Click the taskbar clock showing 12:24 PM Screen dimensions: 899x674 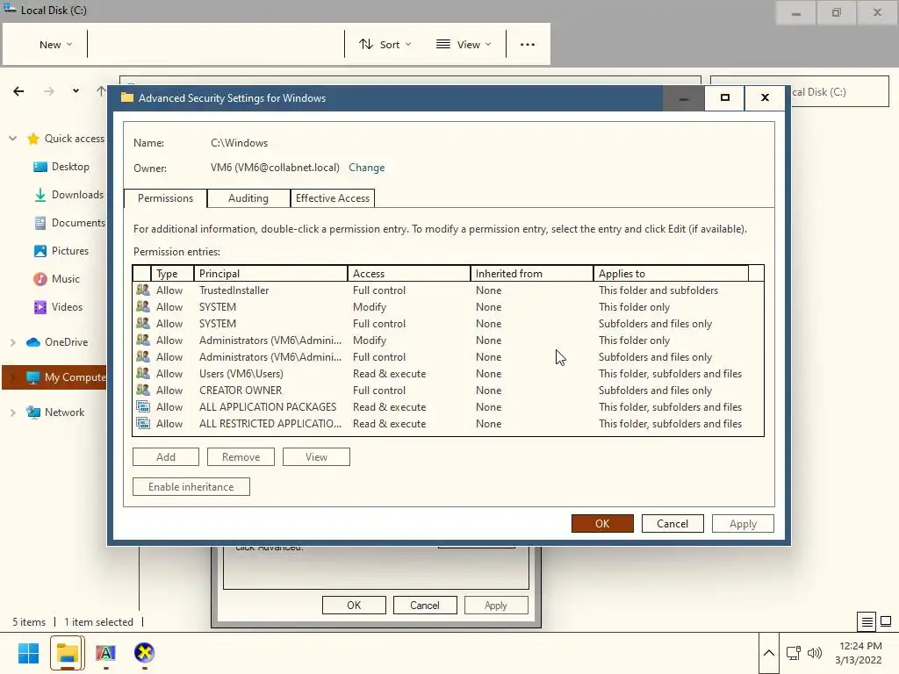(x=859, y=653)
